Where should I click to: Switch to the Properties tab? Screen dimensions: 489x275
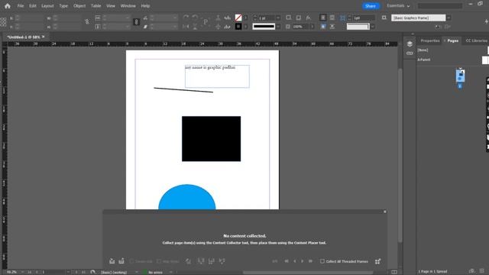(x=429, y=40)
